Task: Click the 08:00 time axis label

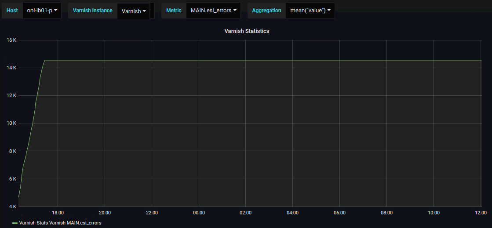Action: tap(386, 213)
